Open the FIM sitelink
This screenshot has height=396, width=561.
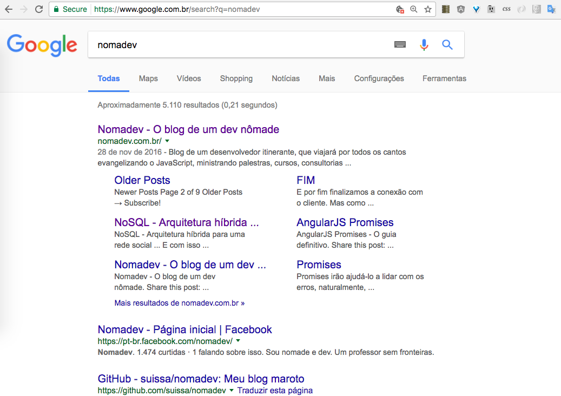tap(306, 180)
